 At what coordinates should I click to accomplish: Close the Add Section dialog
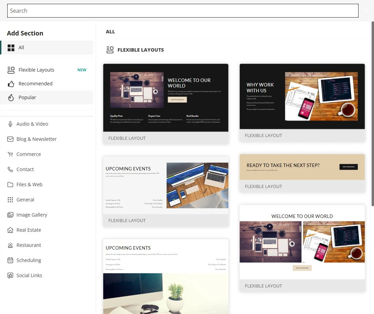pos(366,11)
